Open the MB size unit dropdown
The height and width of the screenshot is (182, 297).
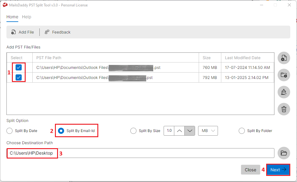(x=208, y=131)
